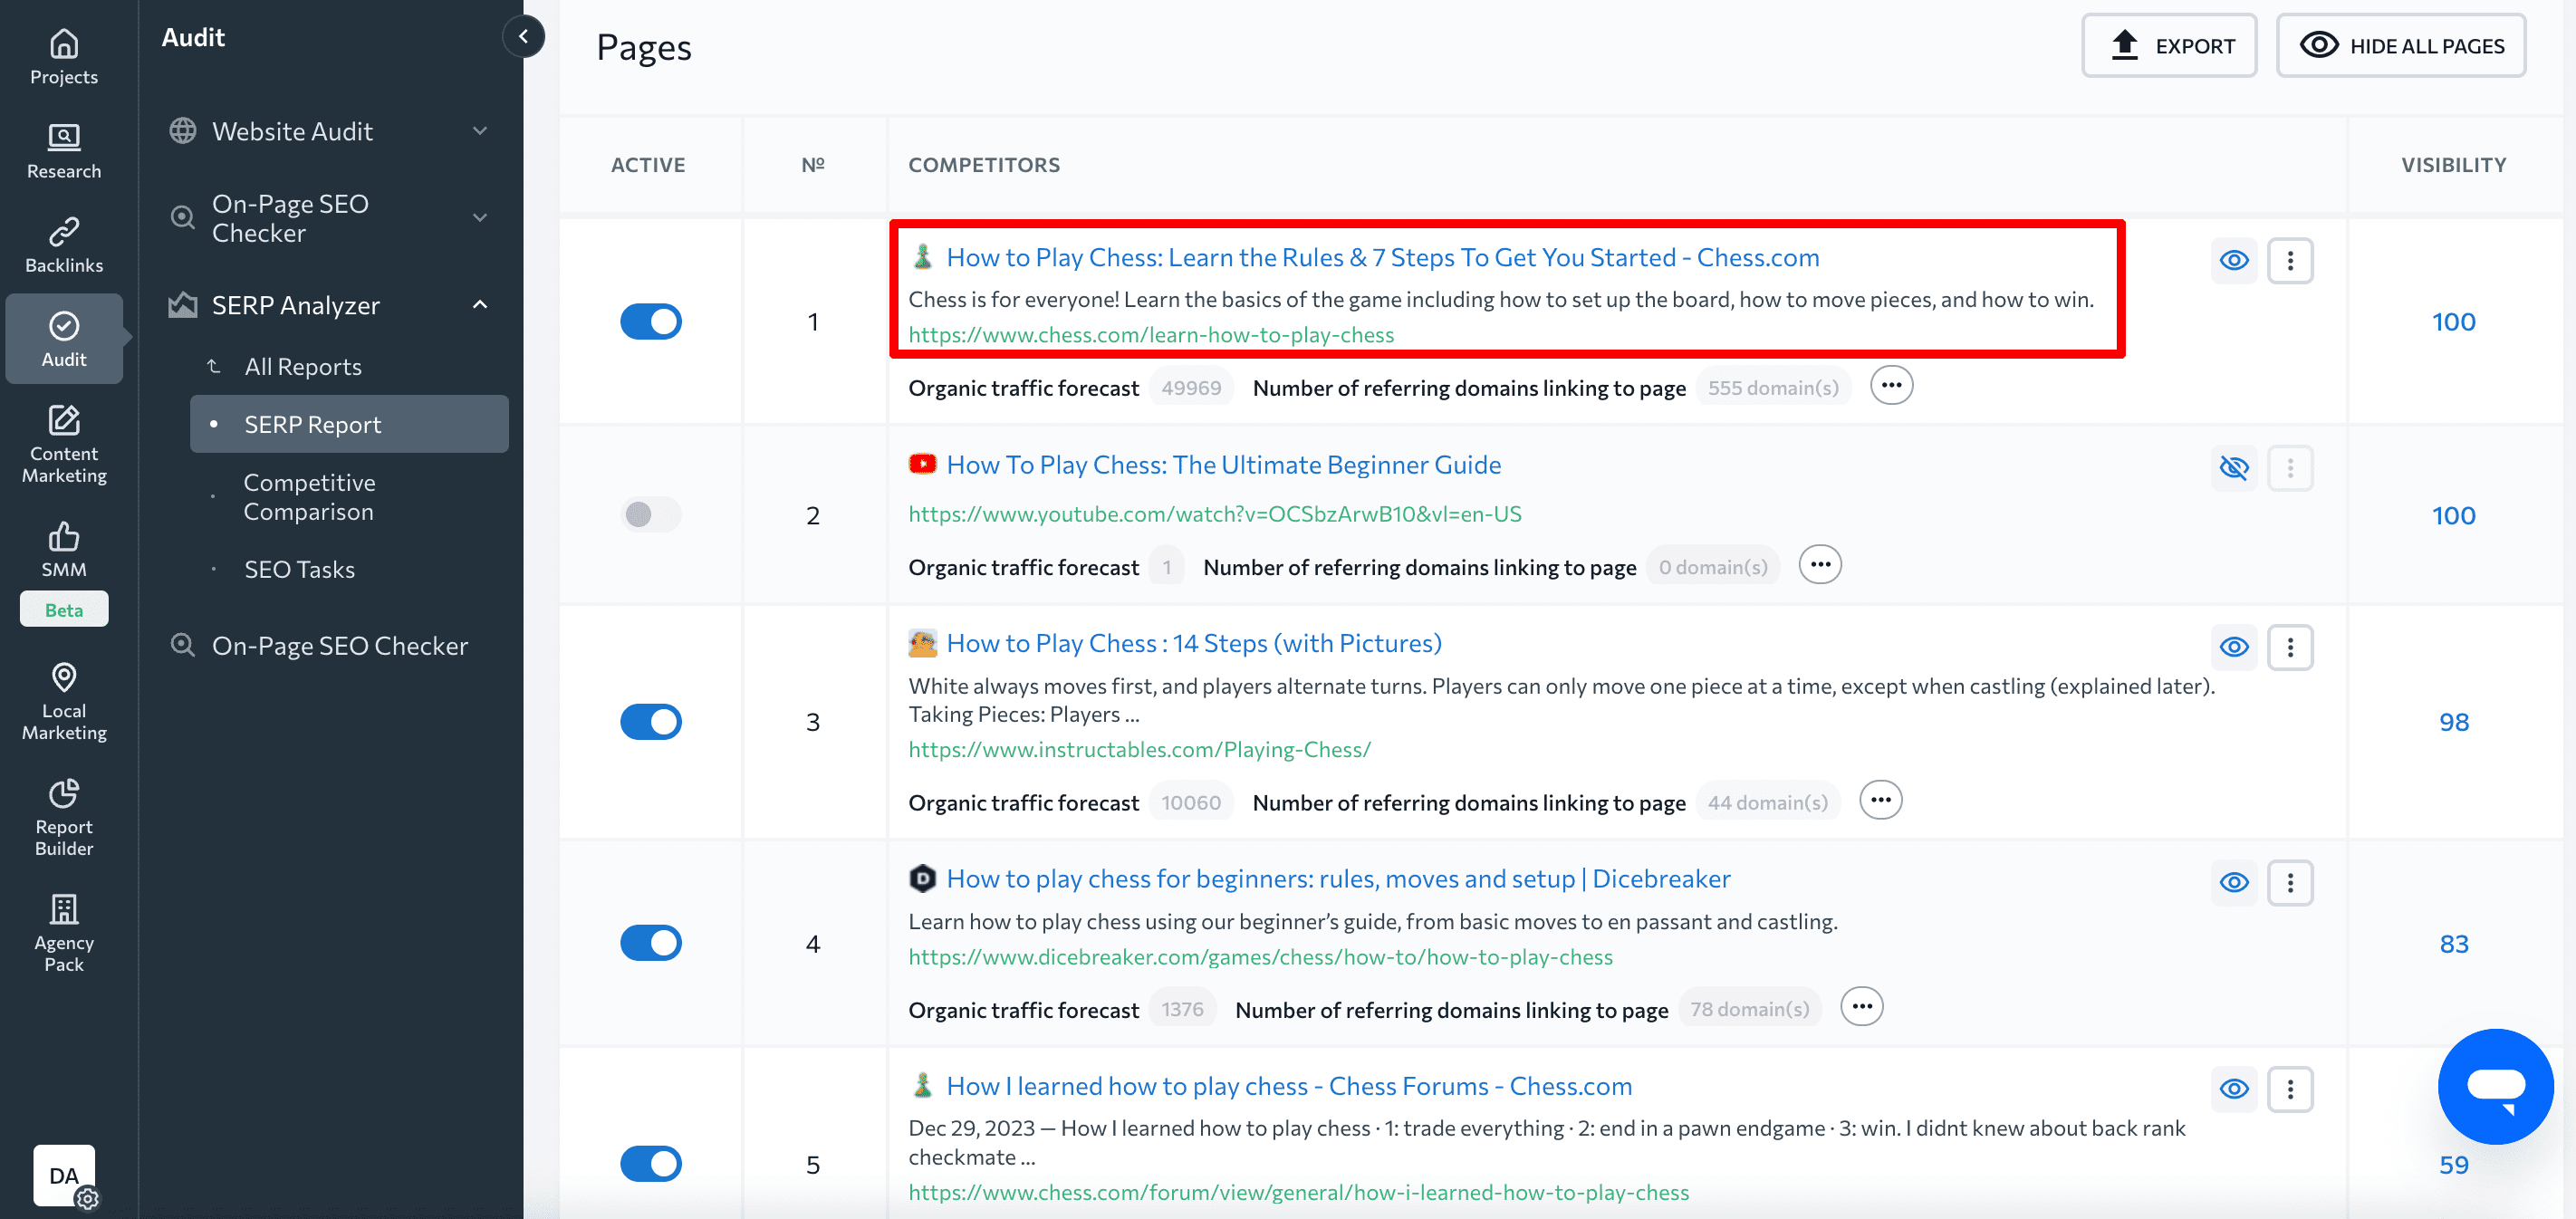Hide Dicebreaker result with eye icon
2576x1219 pixels.
click(2234, 882)
